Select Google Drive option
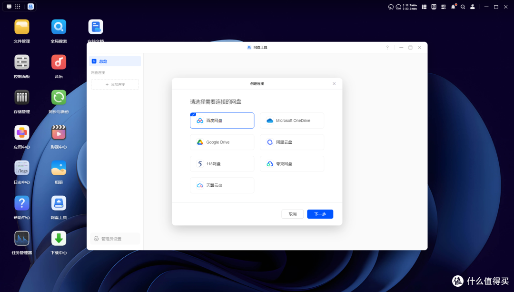 click(x=222, y=142)
